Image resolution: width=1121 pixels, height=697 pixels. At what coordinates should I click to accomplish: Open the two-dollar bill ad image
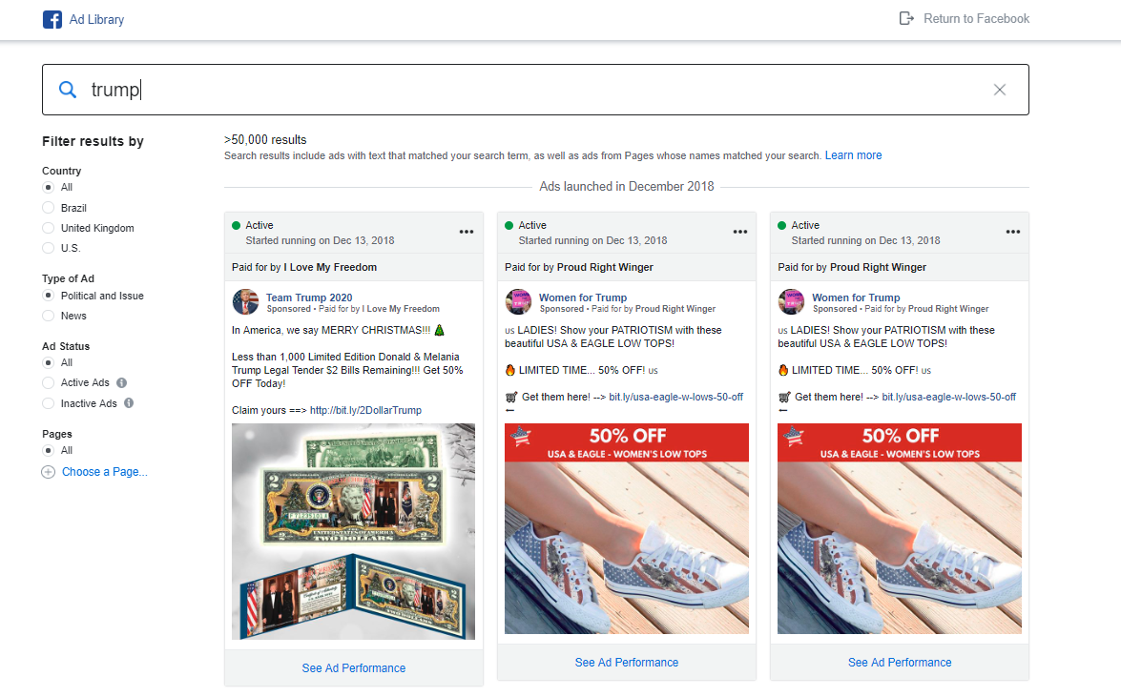pos(353,531)
